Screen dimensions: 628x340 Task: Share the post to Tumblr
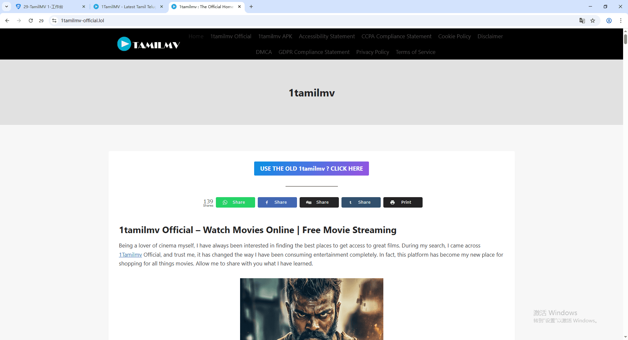(361, 202)
